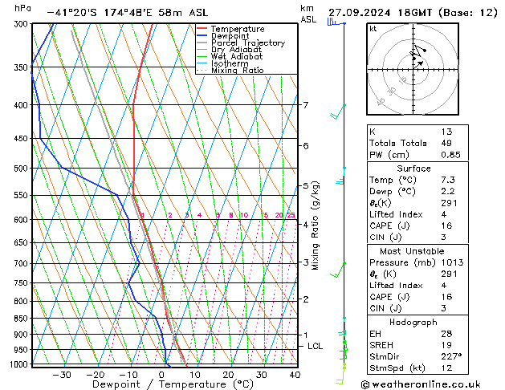Screen dimensions: 505x390
Task: Click the 'Pressure (mb)' value 1013
Action: (452, 262)
